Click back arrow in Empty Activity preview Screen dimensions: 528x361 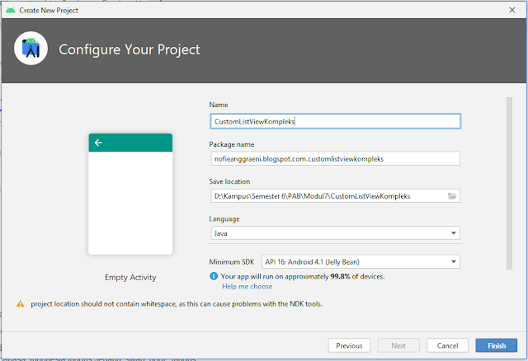[x=98, y=143]
